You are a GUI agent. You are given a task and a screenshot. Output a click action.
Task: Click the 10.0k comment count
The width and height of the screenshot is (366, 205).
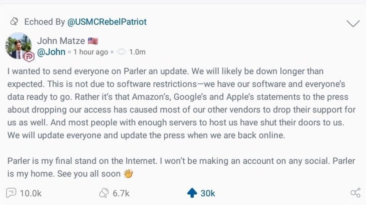(31, 193)
